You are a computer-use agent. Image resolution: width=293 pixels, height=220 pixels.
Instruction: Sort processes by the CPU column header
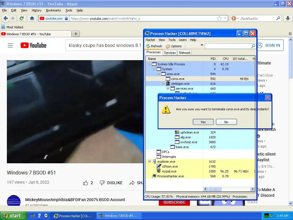coord(223,59)
